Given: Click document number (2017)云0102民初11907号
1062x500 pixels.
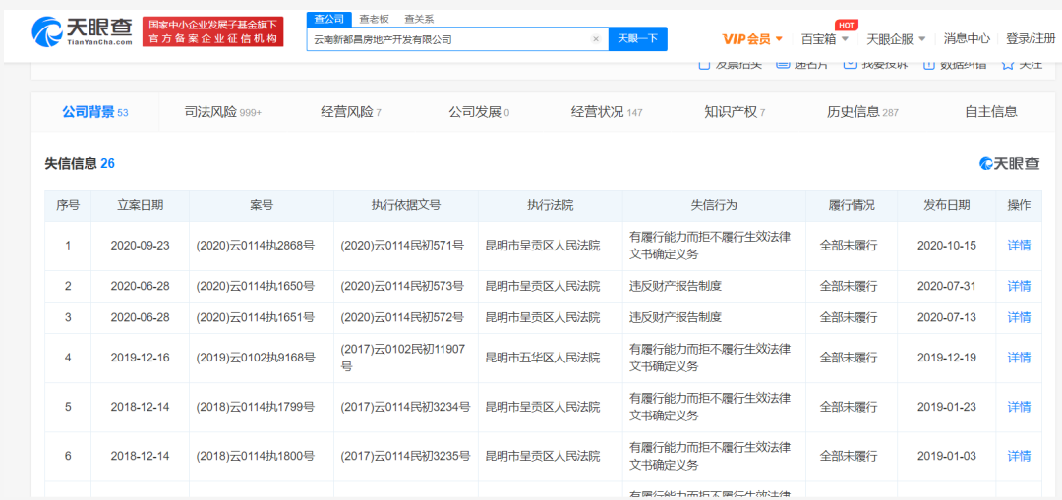Looking at the screenshot, I should click(404, 358).
